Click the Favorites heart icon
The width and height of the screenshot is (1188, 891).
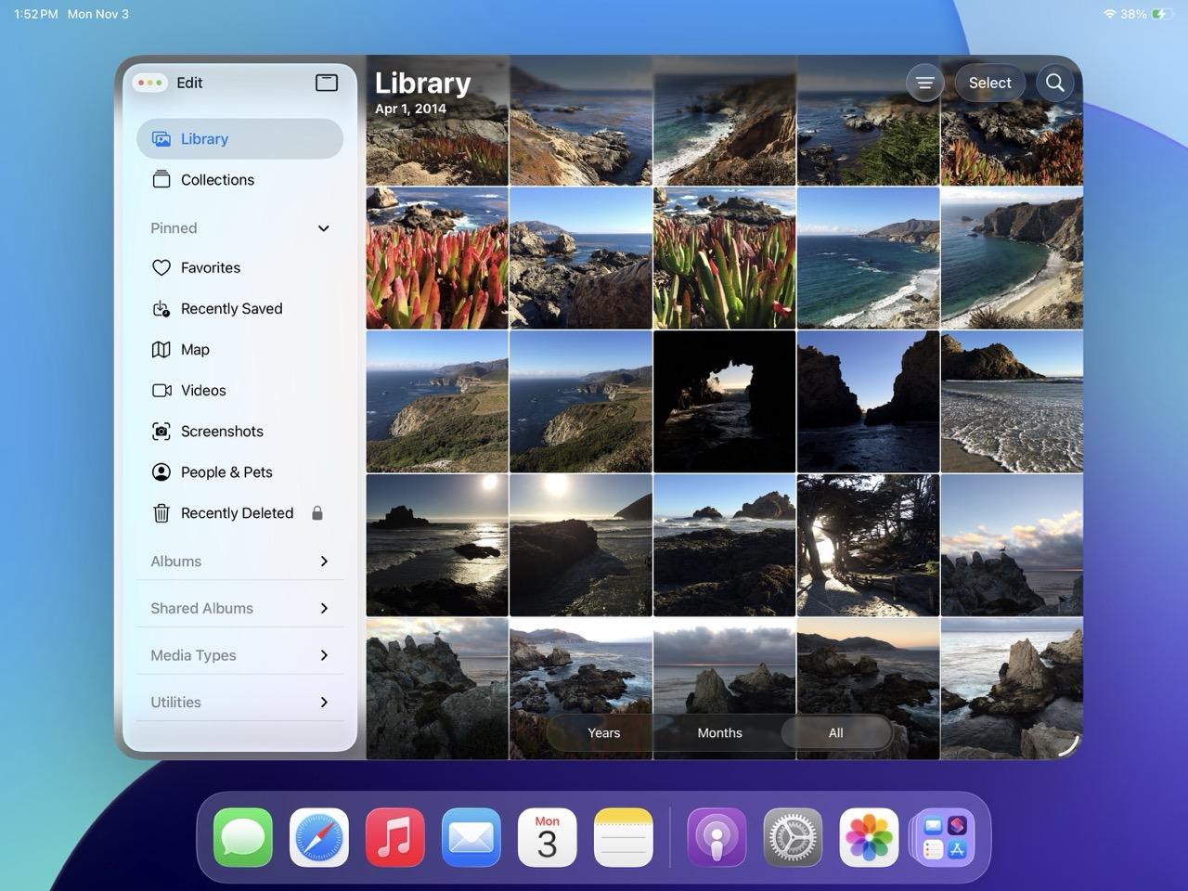click(x=161, y=267)
